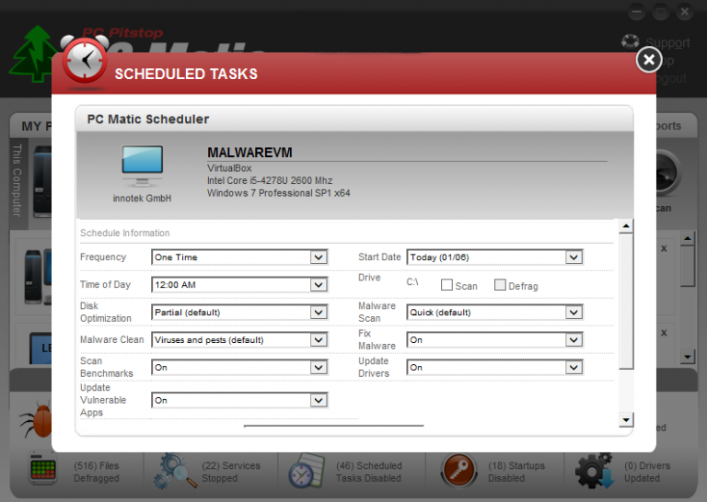Image resolution: width=707 pixels, height=502 pixels.
Task: Click the Intel Core i5-4278U text
Action: pos(270,180)
